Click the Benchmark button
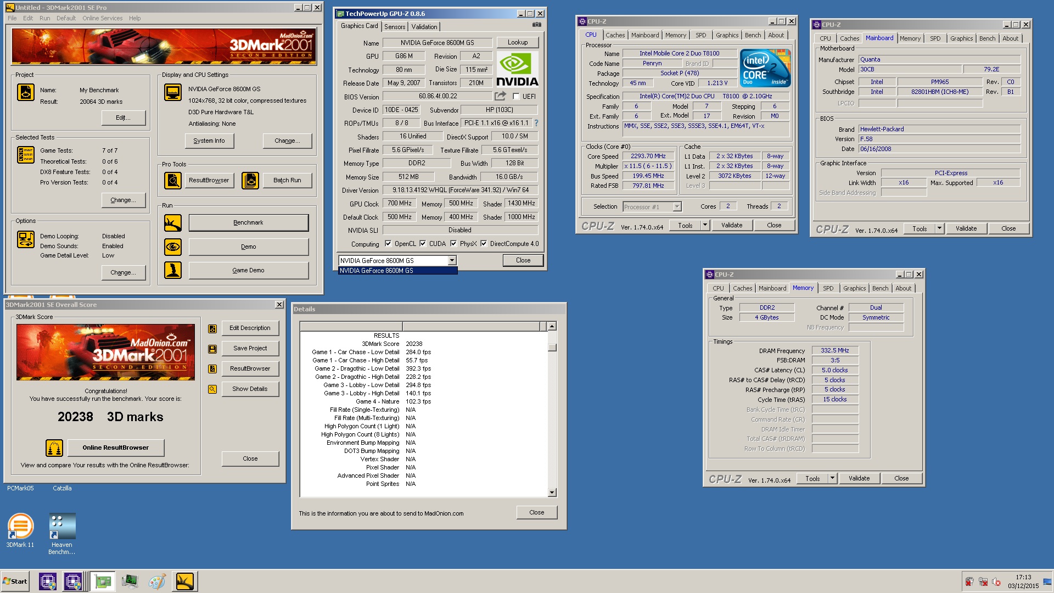Screen dimensions: 1054x593 248,223
